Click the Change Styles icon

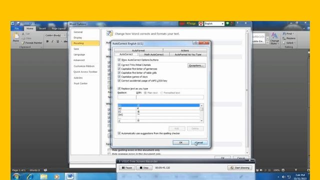click(274, 35)
